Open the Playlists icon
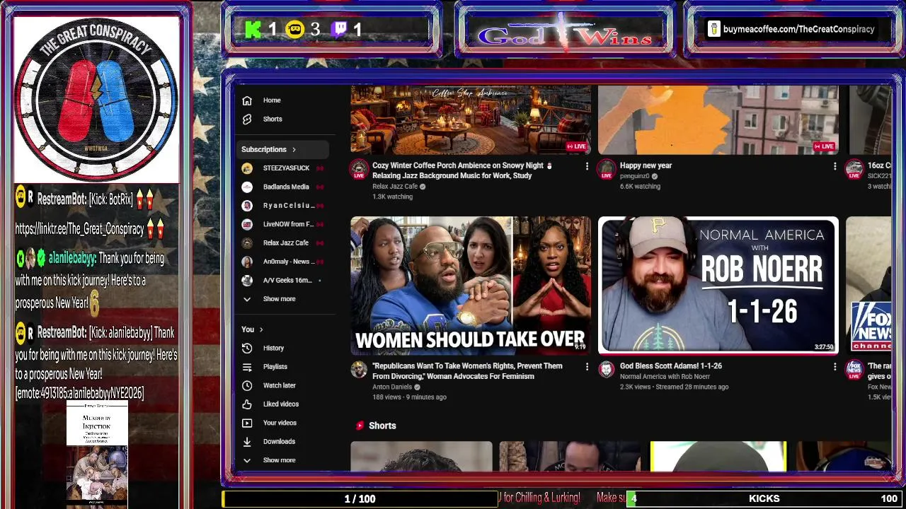906x509 pixels. click(247, 367)
